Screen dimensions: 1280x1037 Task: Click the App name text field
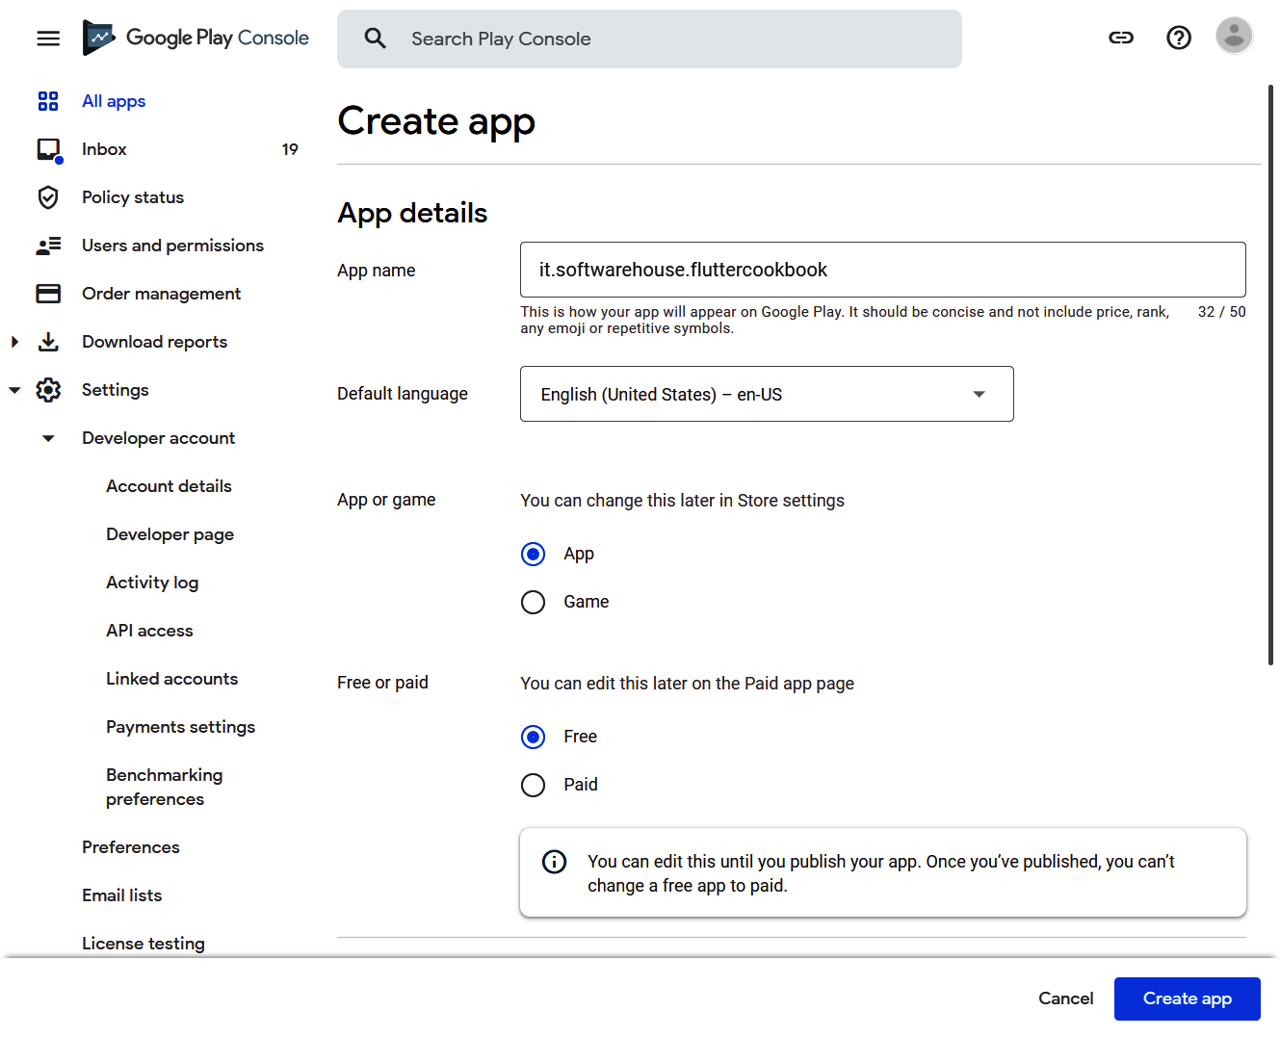tap(882, 270)
